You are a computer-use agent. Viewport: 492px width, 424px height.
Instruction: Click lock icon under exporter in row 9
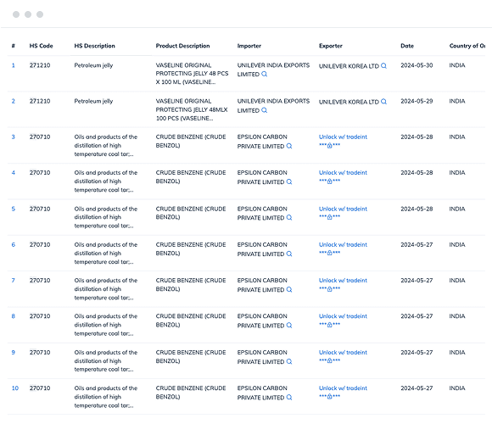pos(329,360)
